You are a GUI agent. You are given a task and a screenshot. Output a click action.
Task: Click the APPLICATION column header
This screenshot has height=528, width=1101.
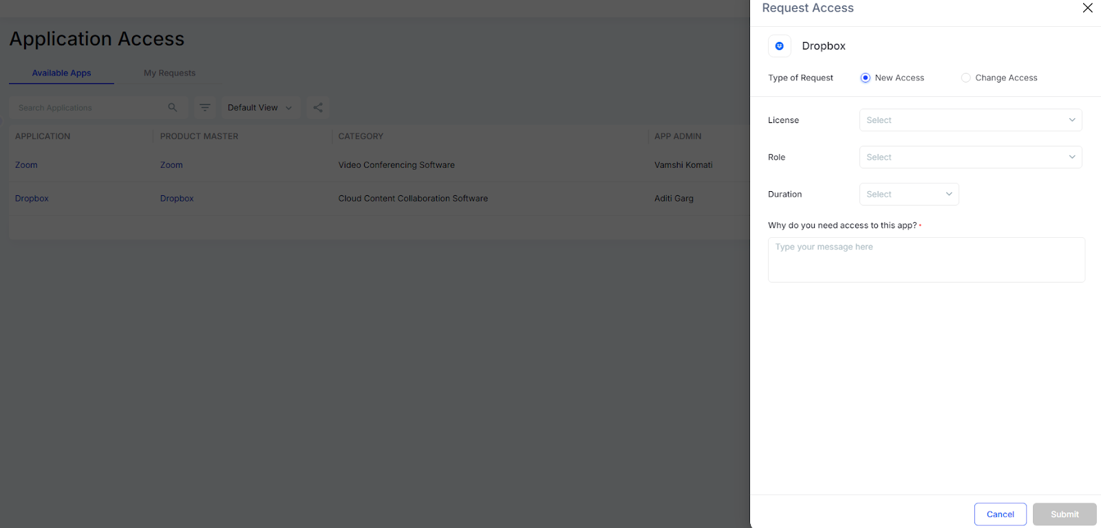[43, 136]
